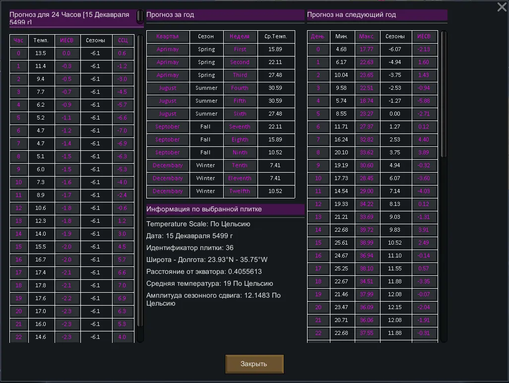Click the ИЕСВ header in the 24-hour table
The width and height of the screenshot is (509, 383).
66,40
